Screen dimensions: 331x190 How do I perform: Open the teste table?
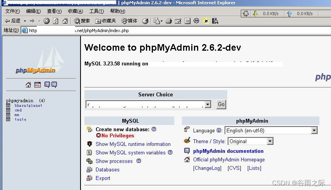[21, 119]
